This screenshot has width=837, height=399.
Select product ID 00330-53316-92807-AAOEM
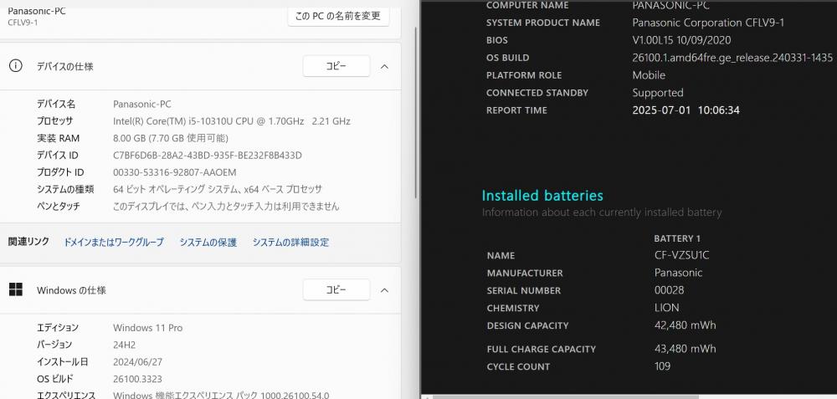175,172
